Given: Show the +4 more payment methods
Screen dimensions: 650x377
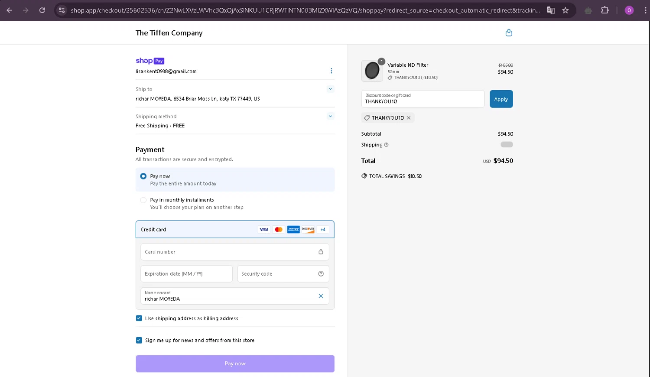Looking at the screenshot, I should pyautogui.click(x=323, y=229).
